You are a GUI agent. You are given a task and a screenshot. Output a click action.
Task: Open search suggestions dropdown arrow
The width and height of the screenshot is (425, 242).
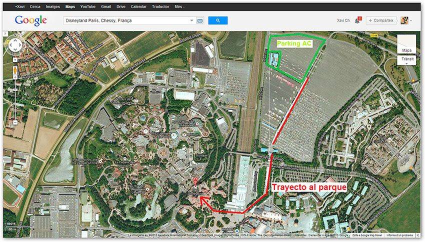(x=191, y=20)
